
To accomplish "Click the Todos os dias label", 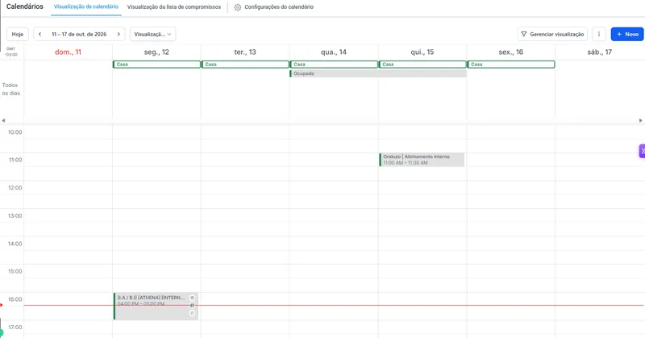I will (10, 89).
